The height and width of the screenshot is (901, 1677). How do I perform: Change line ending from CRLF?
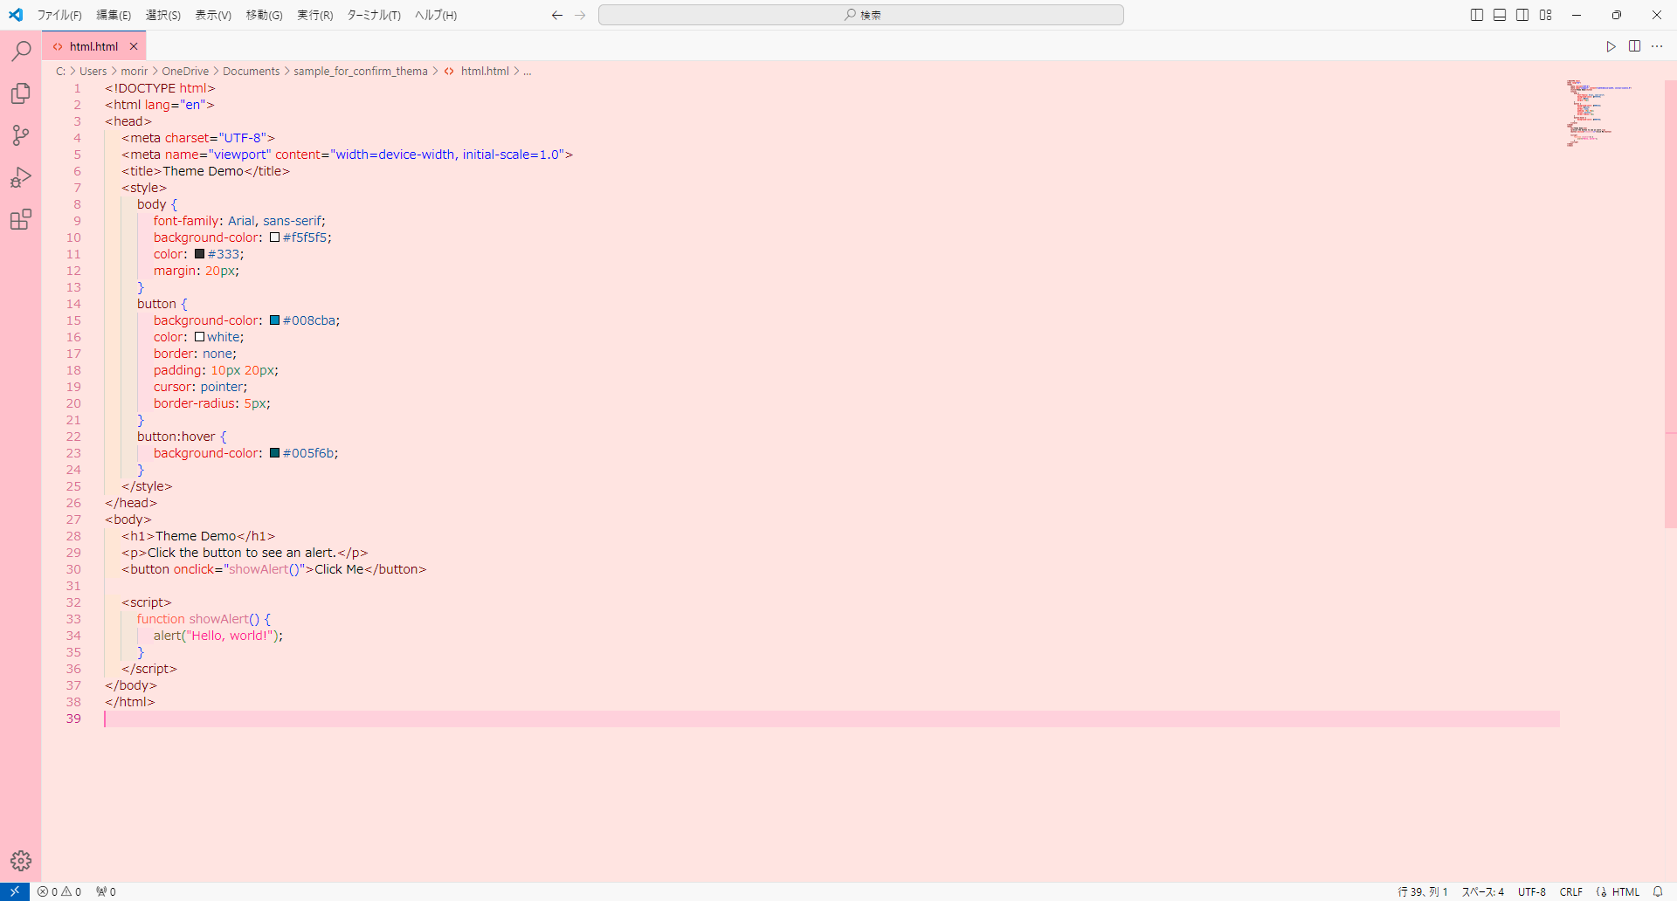tap(1571, 891)
